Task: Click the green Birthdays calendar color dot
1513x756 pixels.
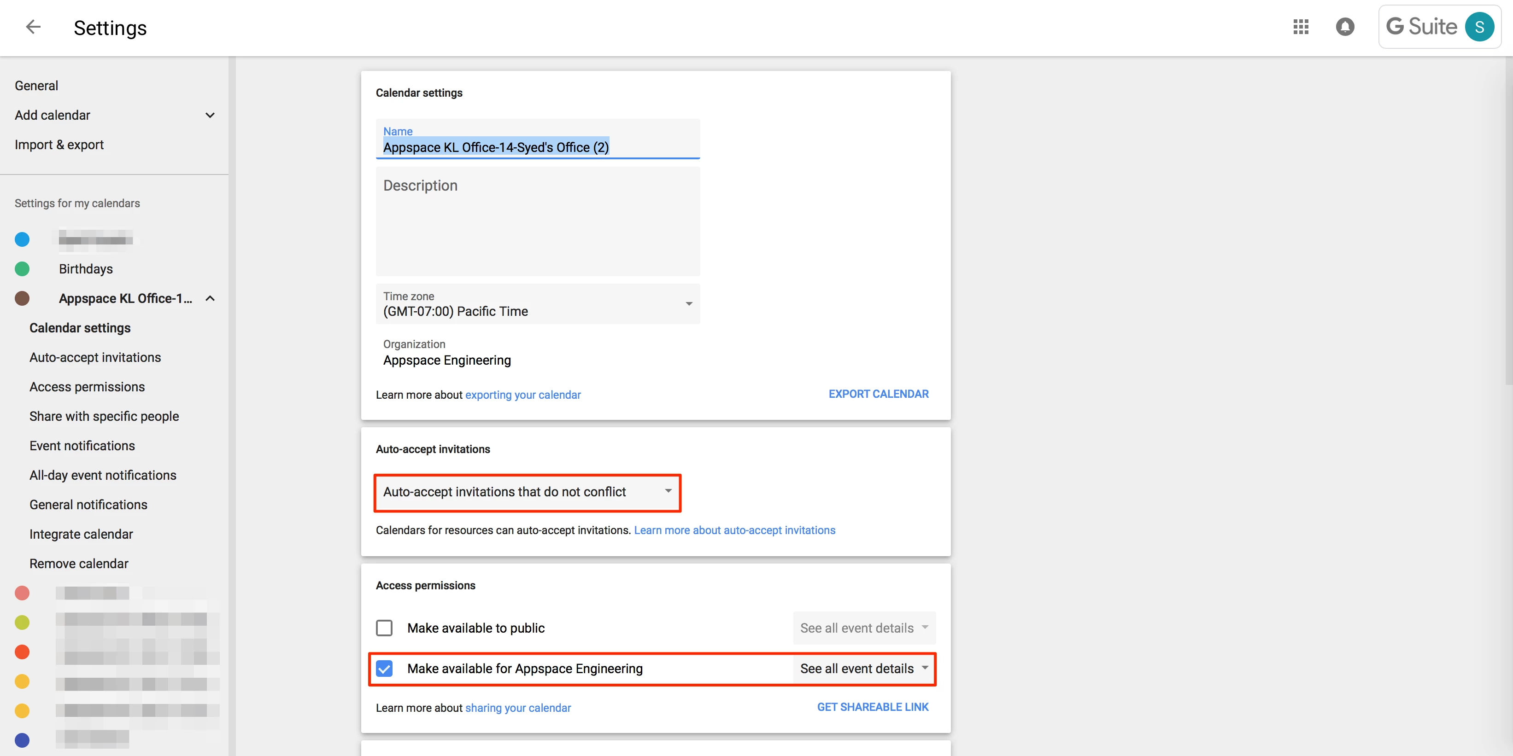Action: click(x=22, y=269)
